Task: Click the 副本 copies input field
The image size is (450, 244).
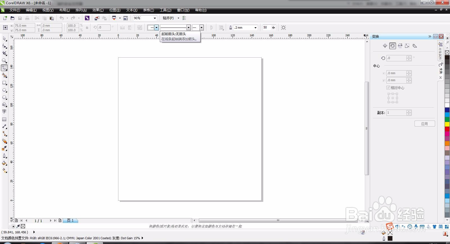Action: (x=397, y=113)
